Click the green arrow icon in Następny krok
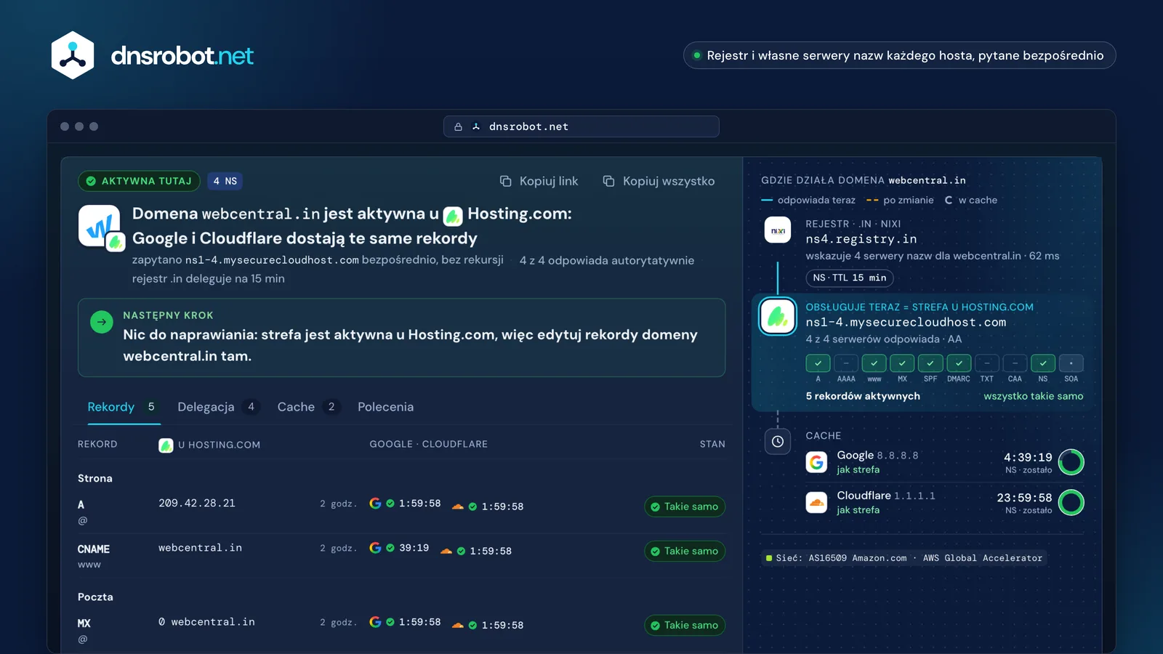Viewport: 1163px width, 654px height. (x=102, y=322)
